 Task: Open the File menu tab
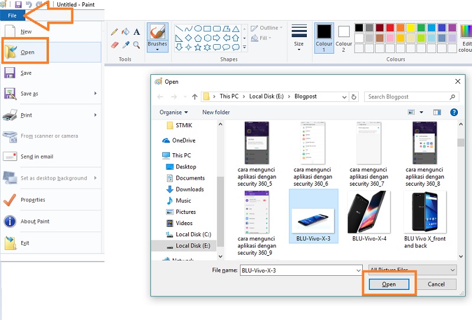point(12,16)
